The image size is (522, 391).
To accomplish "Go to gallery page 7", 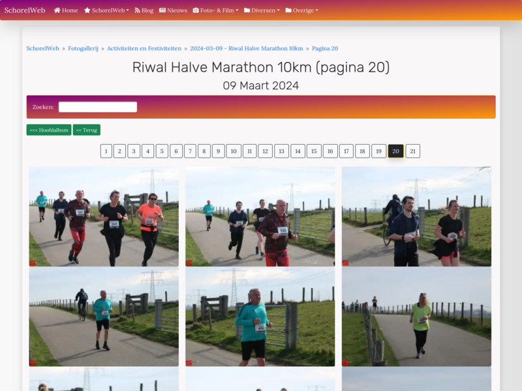I will point(190,151).
